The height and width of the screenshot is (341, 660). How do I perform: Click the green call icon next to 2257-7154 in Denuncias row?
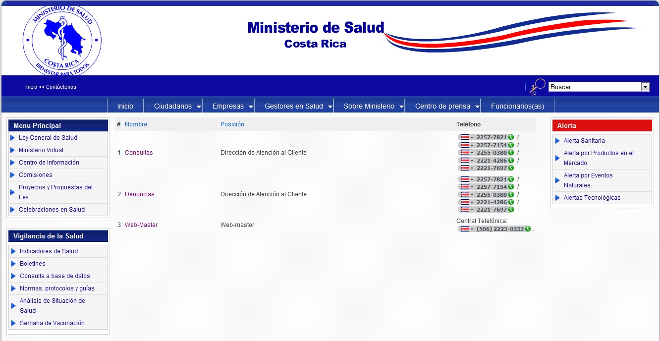point(511,187)
